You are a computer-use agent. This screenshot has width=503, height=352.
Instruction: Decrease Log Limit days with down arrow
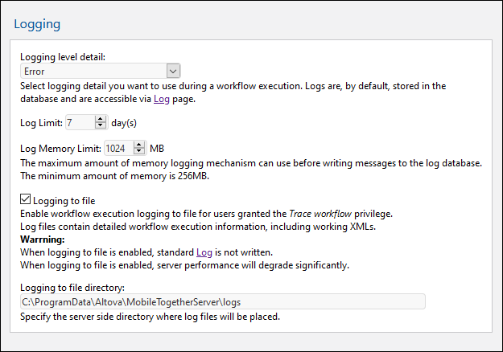tap(101, 126)
